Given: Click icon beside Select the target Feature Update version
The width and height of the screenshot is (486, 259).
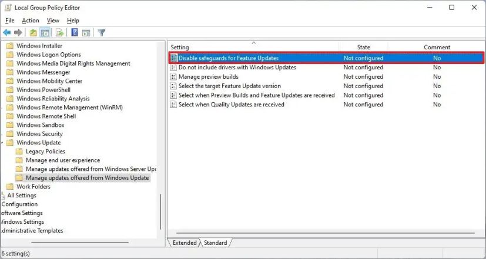Looking at the screenshot, I should 173,86.
